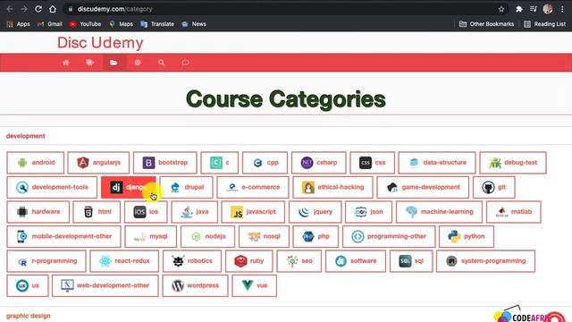The height and width of the screenshot is (322, 572).
Task: Select the folder categories icon in navbar
Action: tap(114, 63)
